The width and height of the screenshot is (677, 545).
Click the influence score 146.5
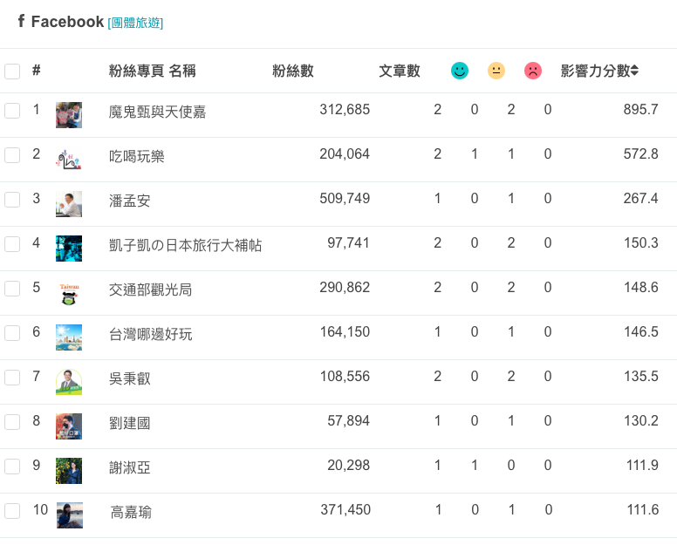(640, 331)
